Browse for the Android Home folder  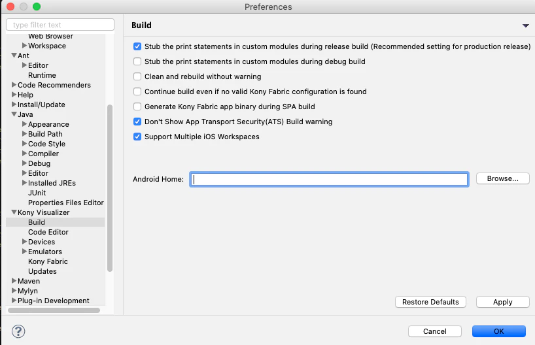(502, 178)
